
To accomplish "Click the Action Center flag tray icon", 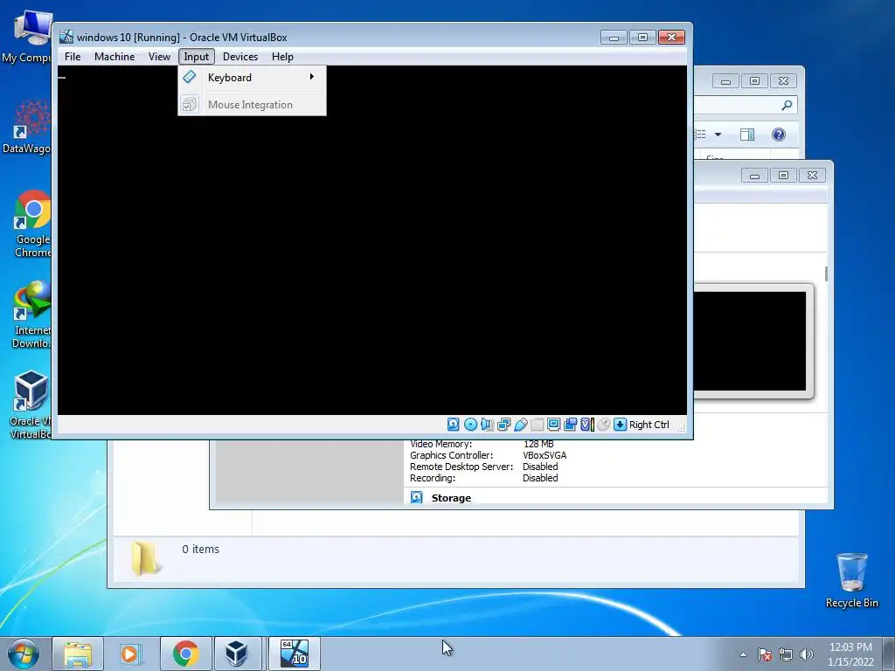I will [x=765, y=654].
